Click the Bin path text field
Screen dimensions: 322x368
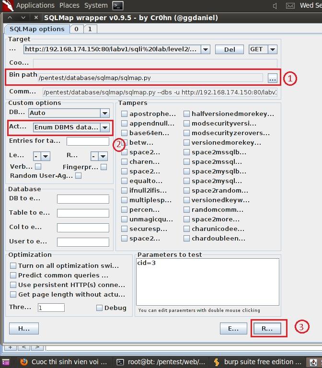(150, 78)
